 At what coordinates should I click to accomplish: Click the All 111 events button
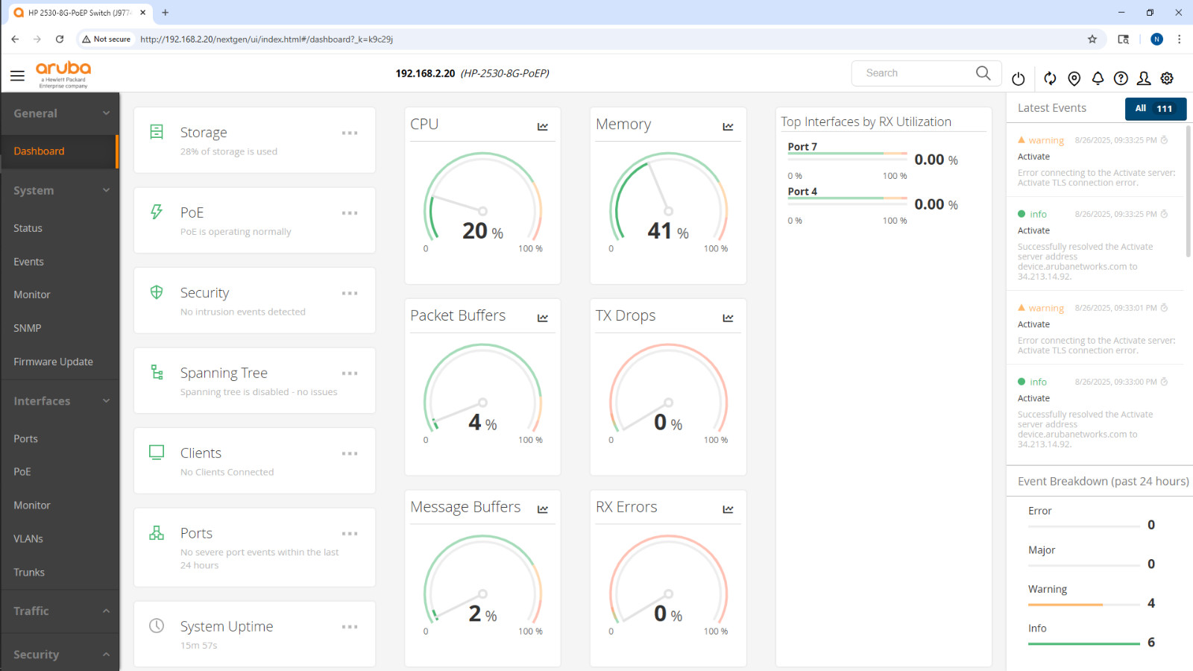tap(1155, 109)
